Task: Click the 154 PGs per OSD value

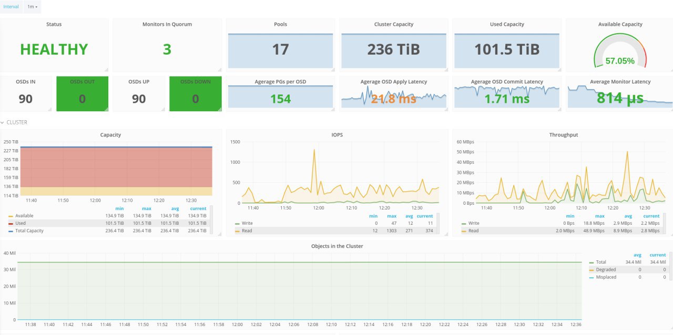Action: (281, 99)
